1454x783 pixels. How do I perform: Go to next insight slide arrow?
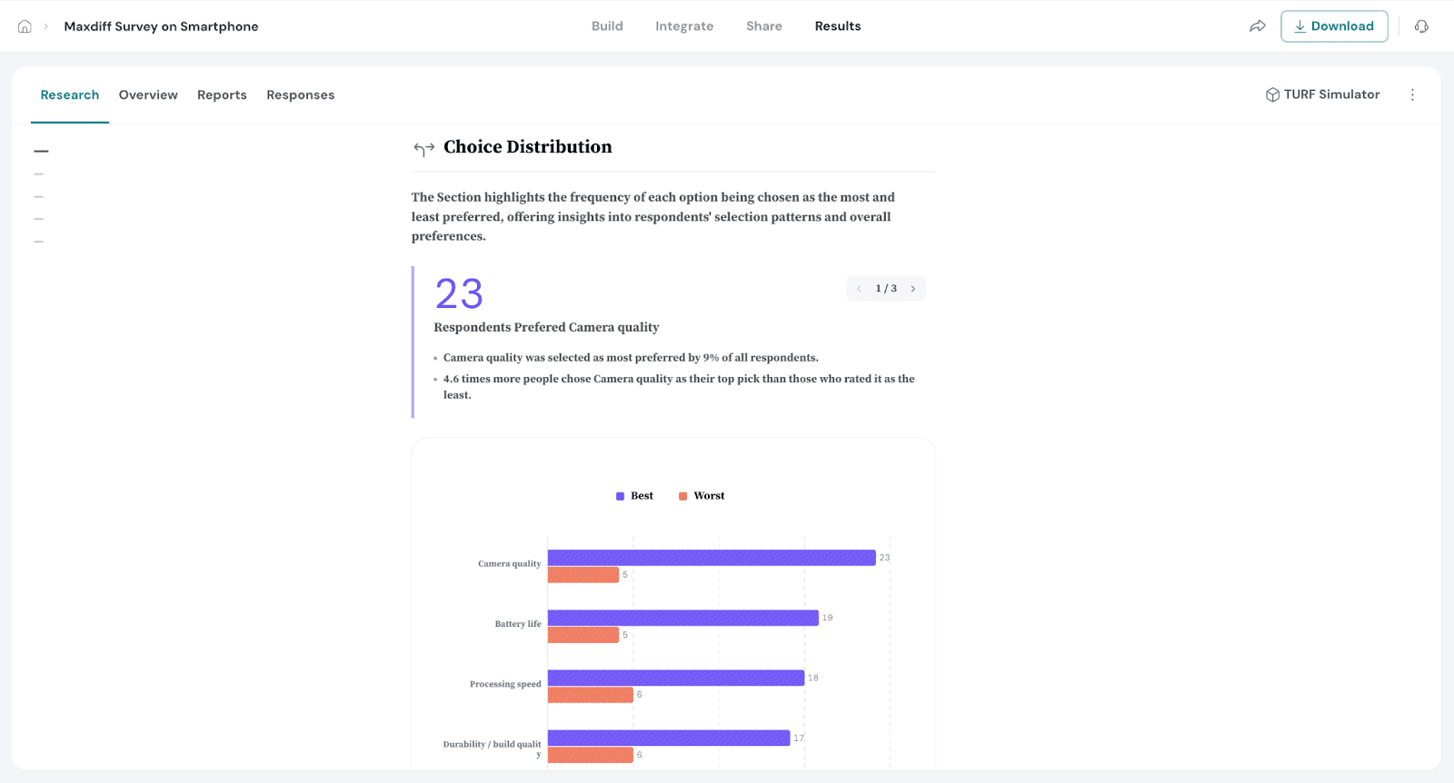pos(913,289)
